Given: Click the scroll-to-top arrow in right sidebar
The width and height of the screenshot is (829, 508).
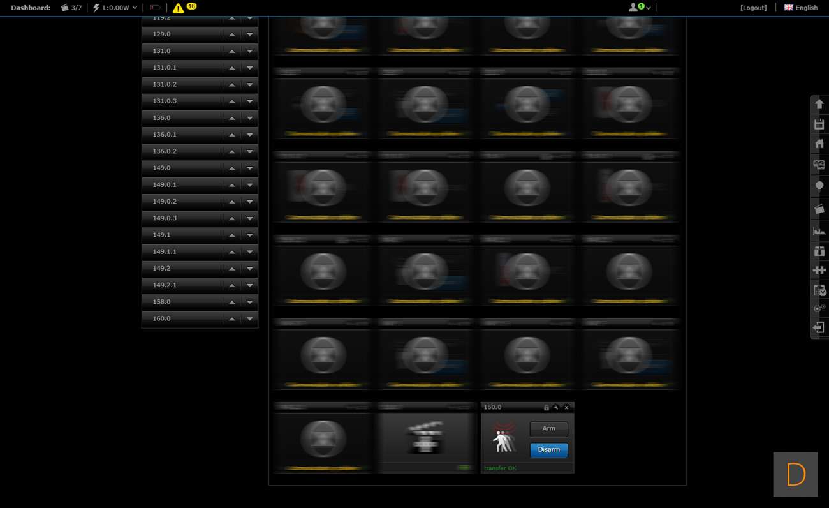Looking at the screenshot, I should point(819,104).
